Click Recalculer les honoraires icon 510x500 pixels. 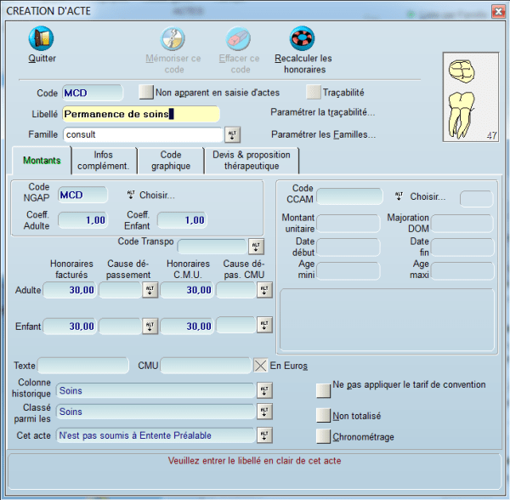[303, 39]
